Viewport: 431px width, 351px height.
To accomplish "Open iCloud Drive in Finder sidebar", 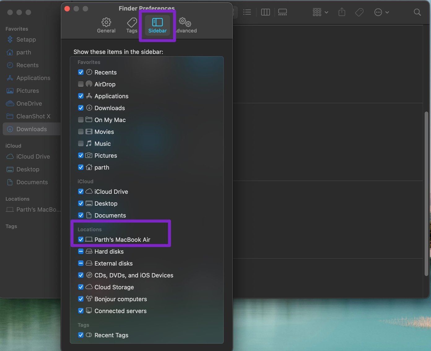I will [x=31, y=156].
